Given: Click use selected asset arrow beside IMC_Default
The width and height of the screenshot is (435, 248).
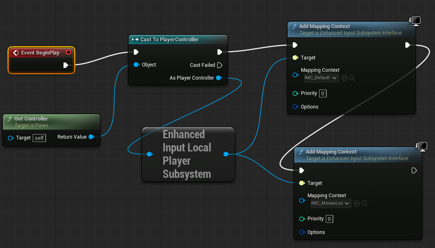Looking at the screenshot, I should click(344, 78).
